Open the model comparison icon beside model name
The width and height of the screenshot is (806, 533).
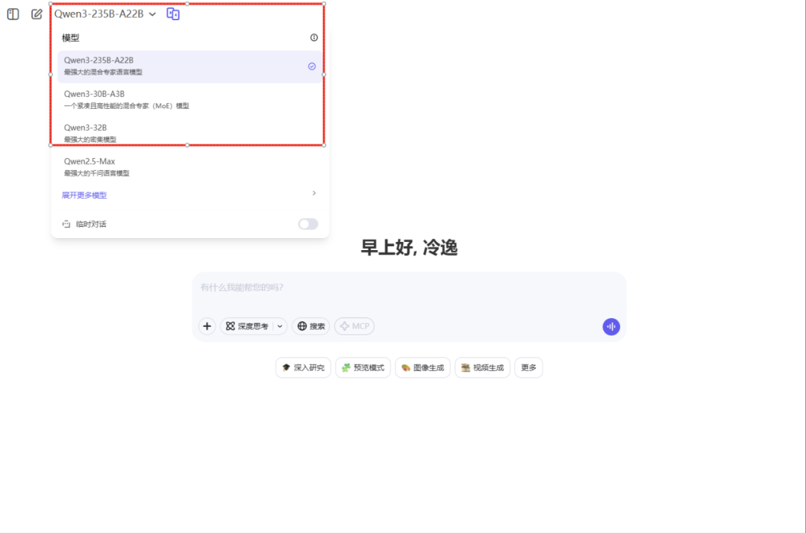coord(173,14)
